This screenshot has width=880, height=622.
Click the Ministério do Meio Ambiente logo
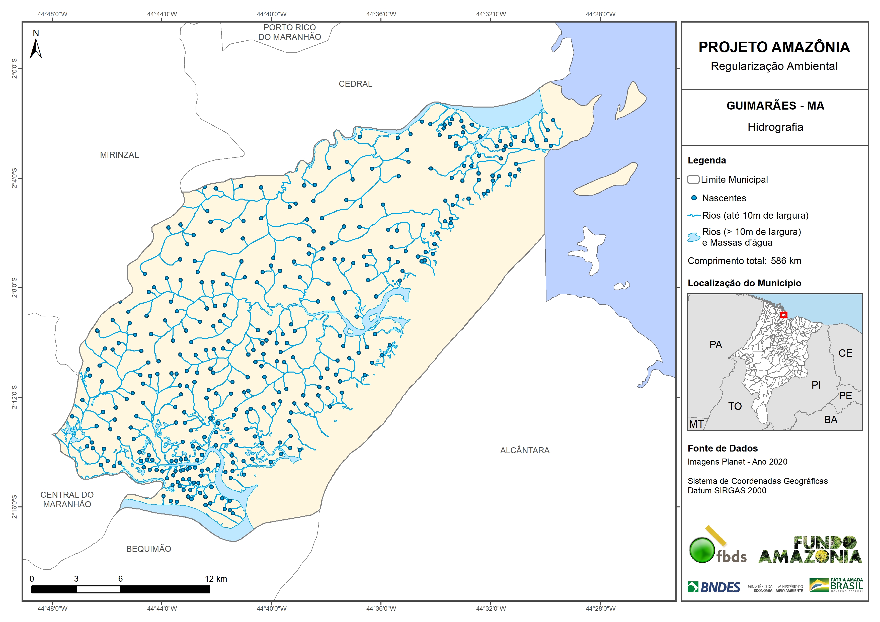789,589
